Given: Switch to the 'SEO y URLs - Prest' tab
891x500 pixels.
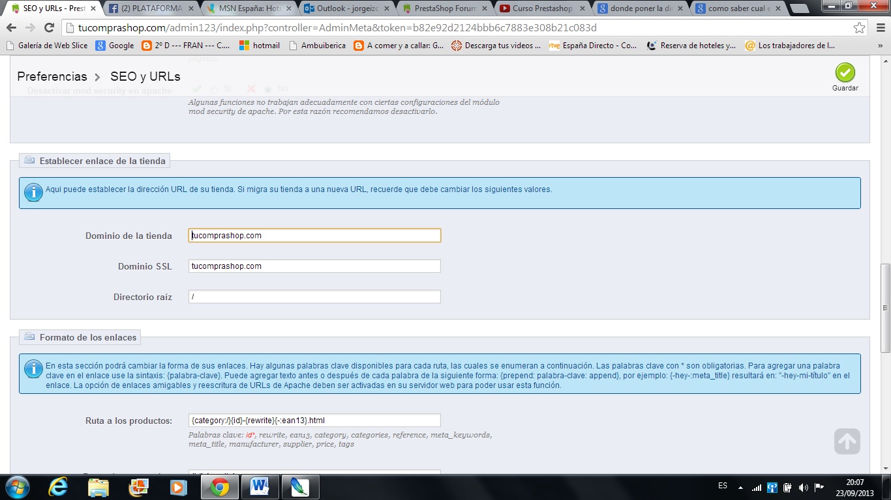Looking at the screenshot, I should click(x=53, y=8).
